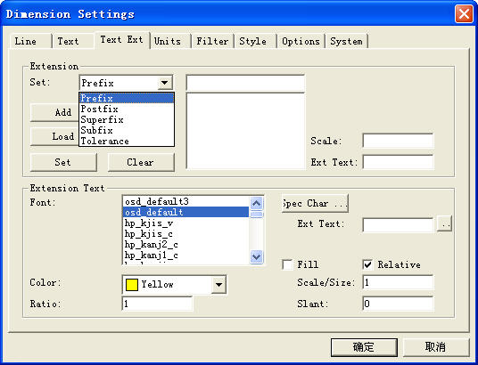This screenshot has width=478, height=365.
Task: Open the Spec Char dialog button
Action: 315,203
